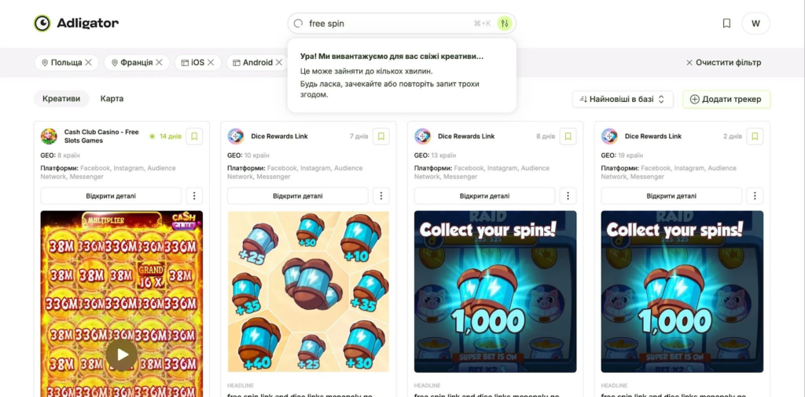Remove the iOS platform filter

211,63
